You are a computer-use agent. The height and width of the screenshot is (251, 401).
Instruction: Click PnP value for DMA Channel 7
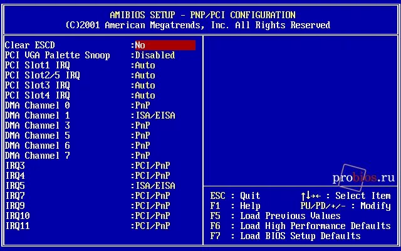point(142,156)
